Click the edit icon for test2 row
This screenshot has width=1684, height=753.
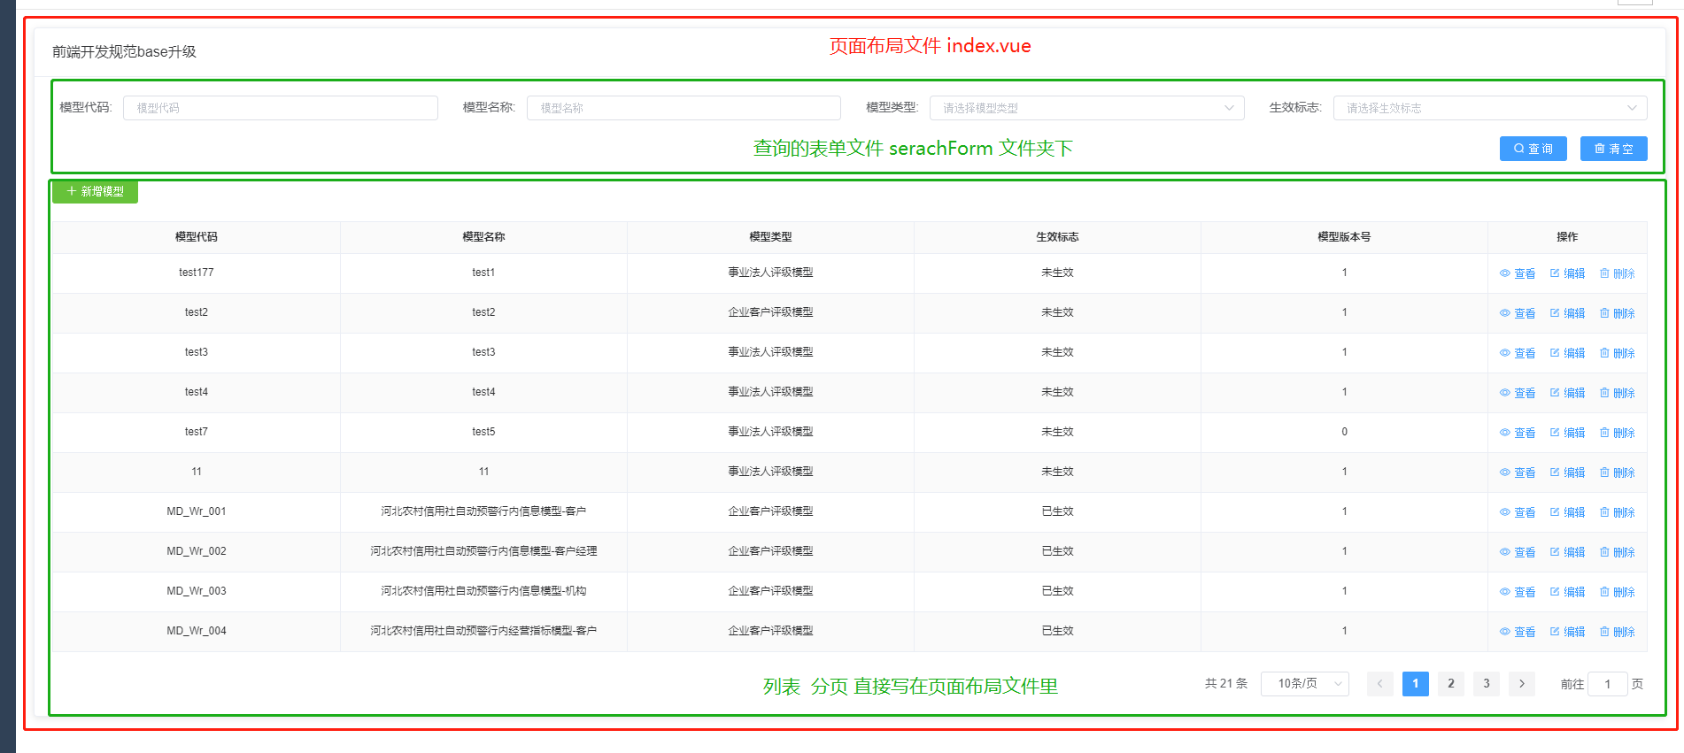click(x=1555, y=313)
